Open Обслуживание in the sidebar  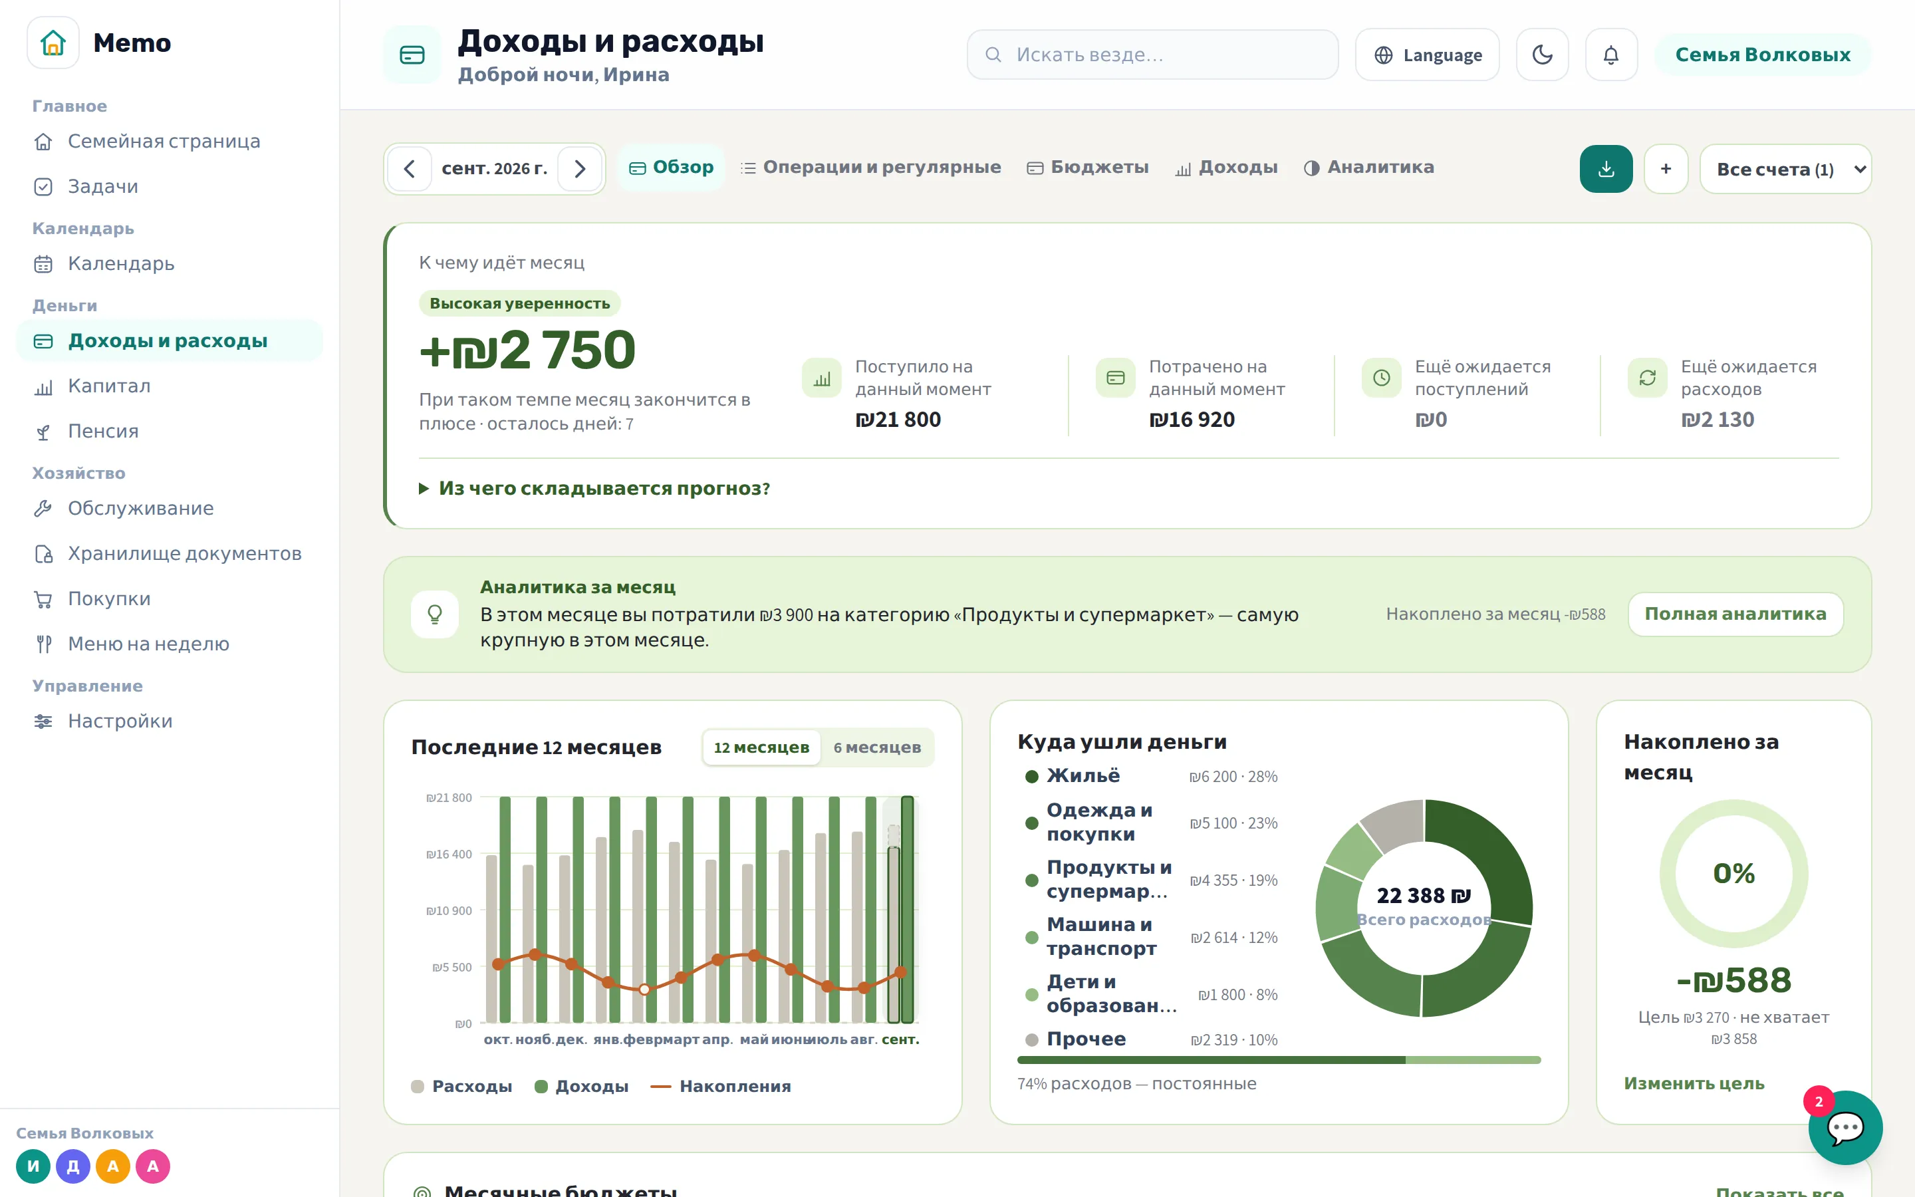170,508
